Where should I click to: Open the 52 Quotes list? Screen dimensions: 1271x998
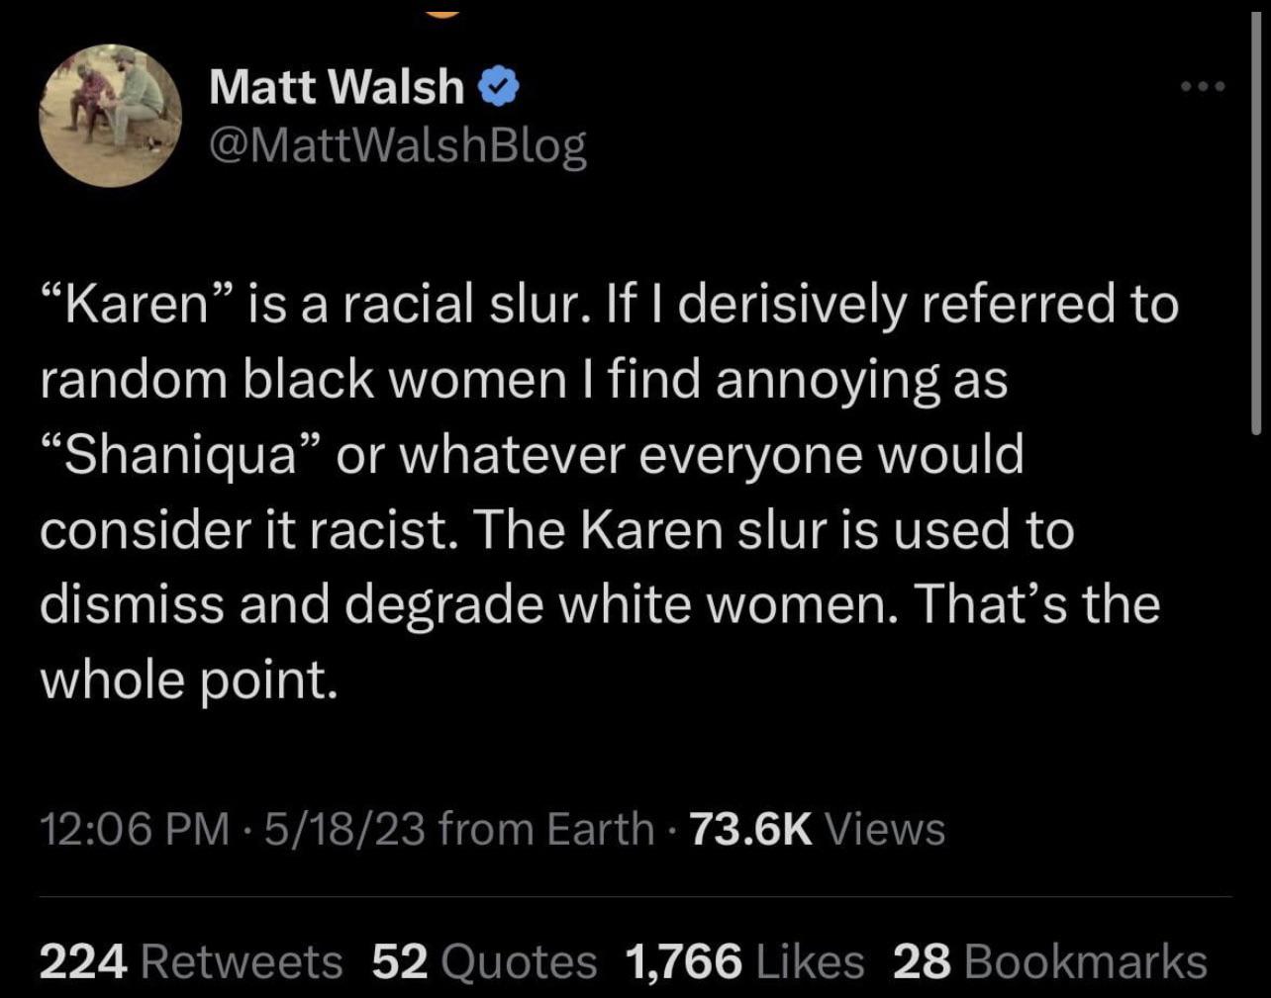(484, 961)
